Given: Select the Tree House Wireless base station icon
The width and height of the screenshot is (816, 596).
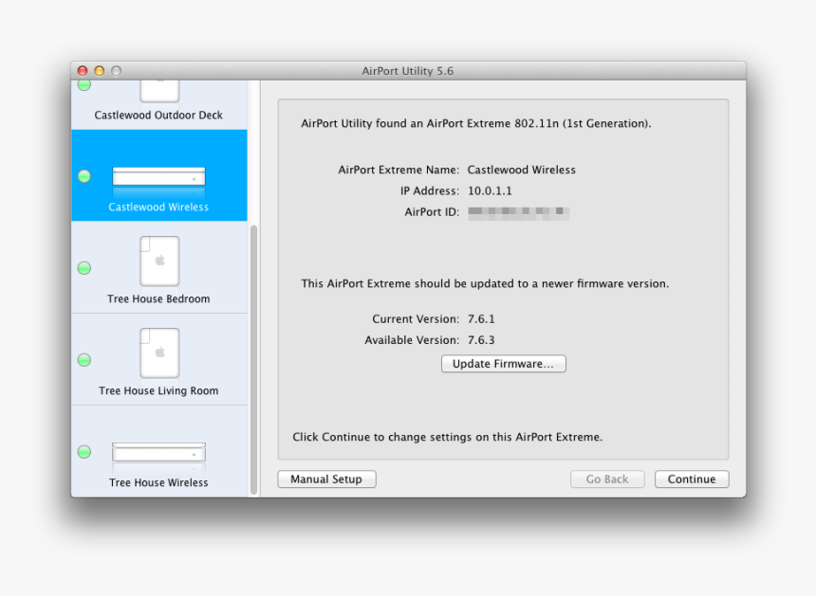Looking at the screenshot, I should [158, 452].
